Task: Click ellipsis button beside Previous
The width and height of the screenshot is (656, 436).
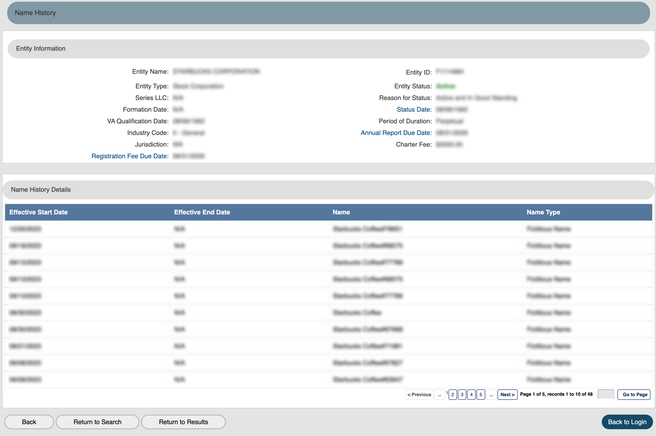Action: coord(440,395)
